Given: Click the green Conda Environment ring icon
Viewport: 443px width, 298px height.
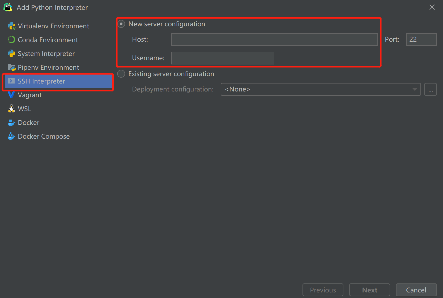Looking at the screenshot, I should (11, 40).
